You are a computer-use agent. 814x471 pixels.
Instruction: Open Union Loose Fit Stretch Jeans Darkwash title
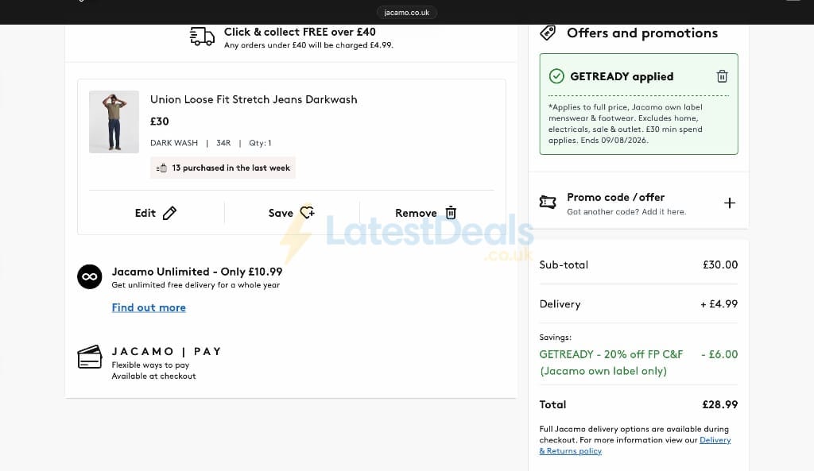[x=254, y=99]
